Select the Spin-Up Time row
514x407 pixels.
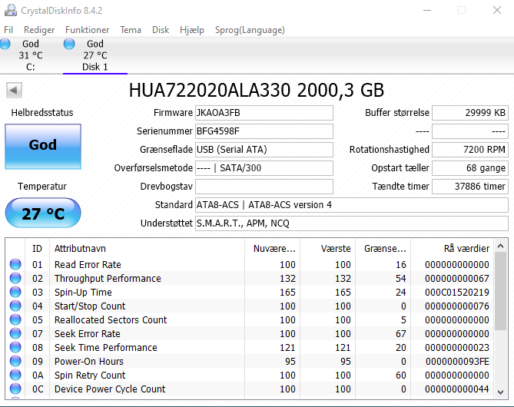pyautogui.click(x=250, y=292)
